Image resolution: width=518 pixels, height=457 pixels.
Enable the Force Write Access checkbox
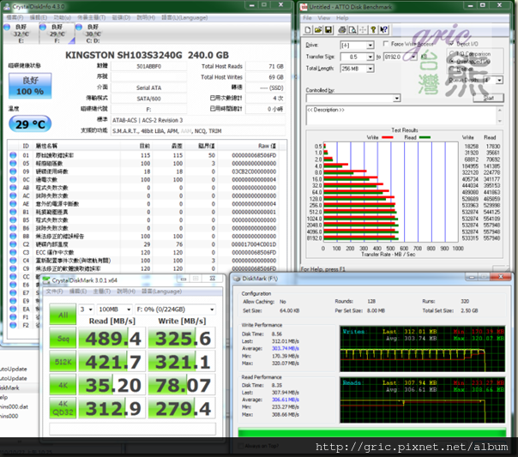tap(387, 44)
